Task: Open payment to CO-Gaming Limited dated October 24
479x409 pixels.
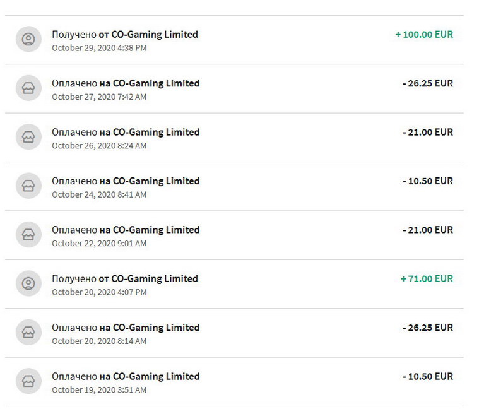Action: 126,181
